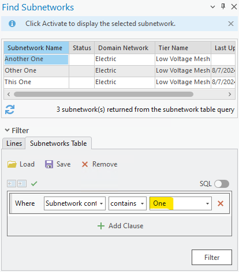This screenshot has width=239, height=272.
Task: Click the Filter button
Action: [x=212, y=257]
